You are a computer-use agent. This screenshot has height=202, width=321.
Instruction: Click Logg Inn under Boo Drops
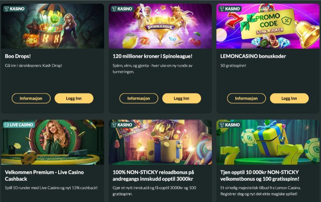(x=74, y=99)
